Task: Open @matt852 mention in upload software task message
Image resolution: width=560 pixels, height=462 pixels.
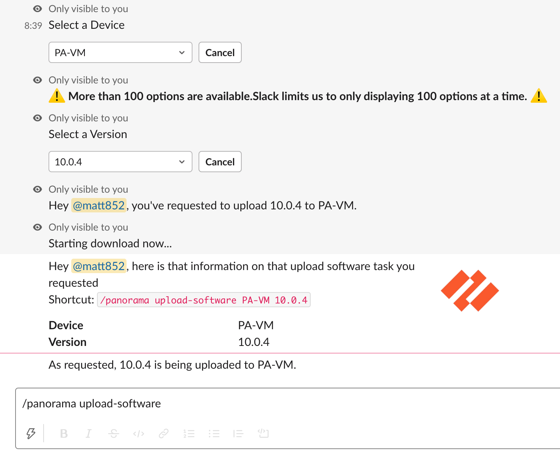Action: [99, 266]
